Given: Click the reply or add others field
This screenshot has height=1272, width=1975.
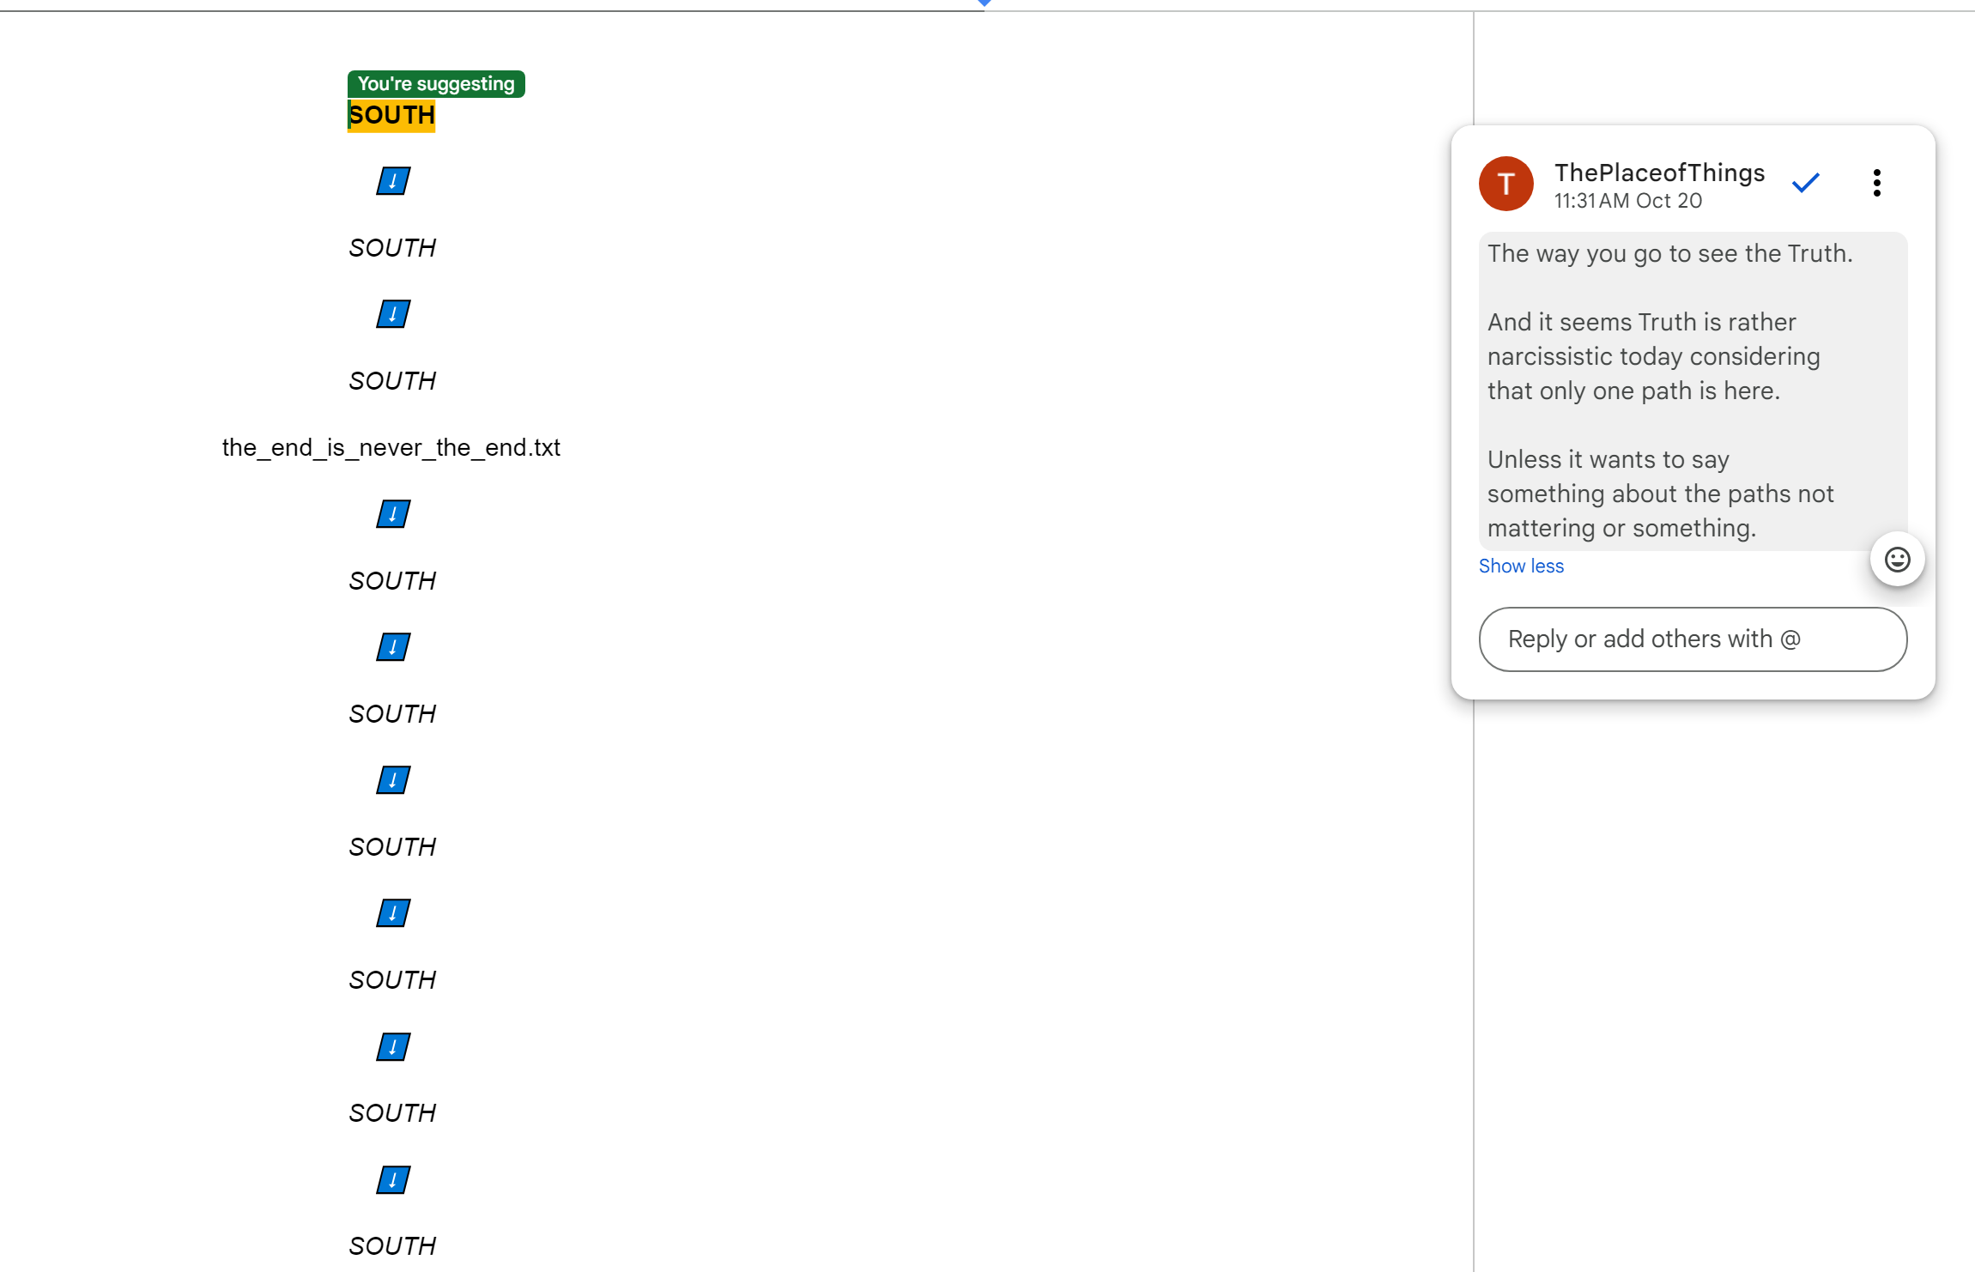Looking at the screenshot, I should pos(1693,639).
